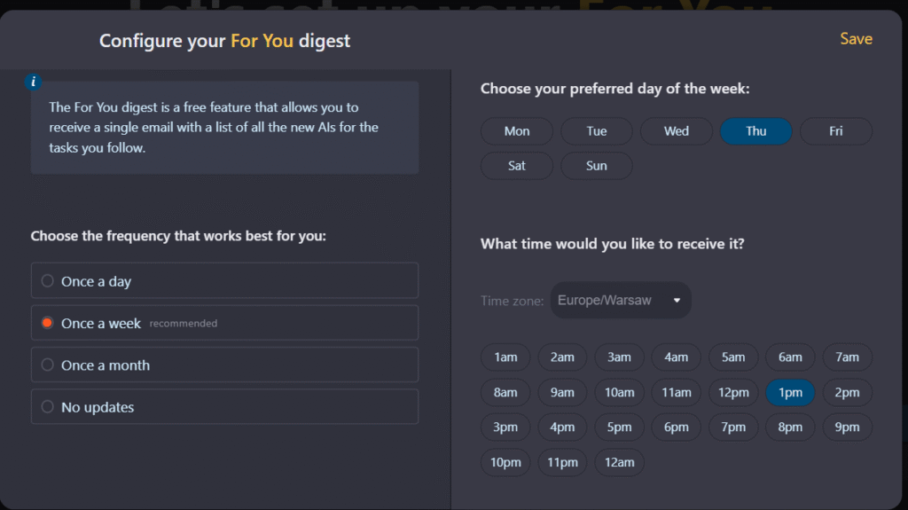Select 12am as delivery time
This screenshot has height=510, width=908.
point(619,462)
